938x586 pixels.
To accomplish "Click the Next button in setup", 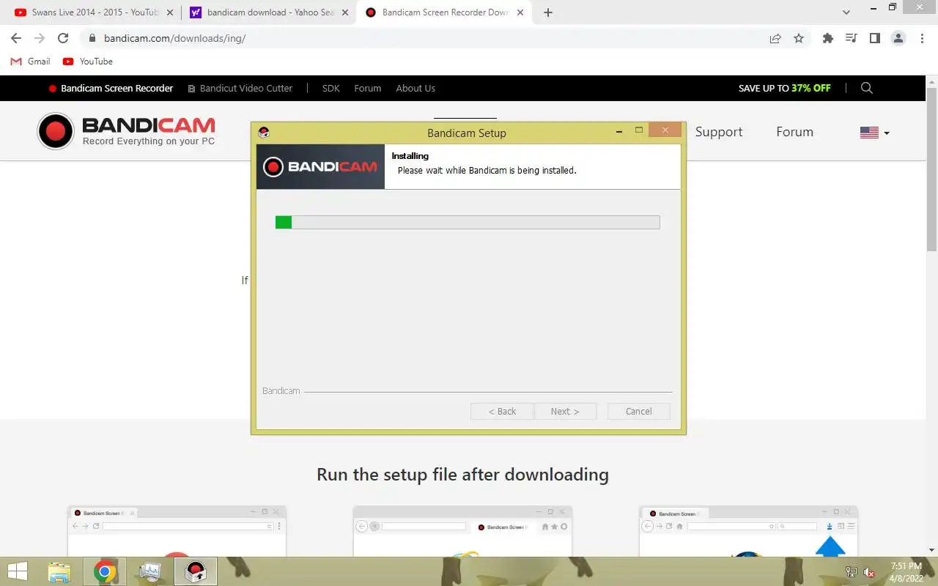I will [x=565, y=411].
